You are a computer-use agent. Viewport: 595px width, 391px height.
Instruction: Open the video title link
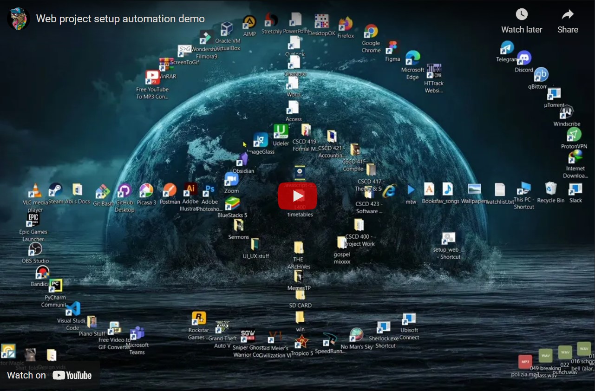pyautogui.click(x=120, y=19)
